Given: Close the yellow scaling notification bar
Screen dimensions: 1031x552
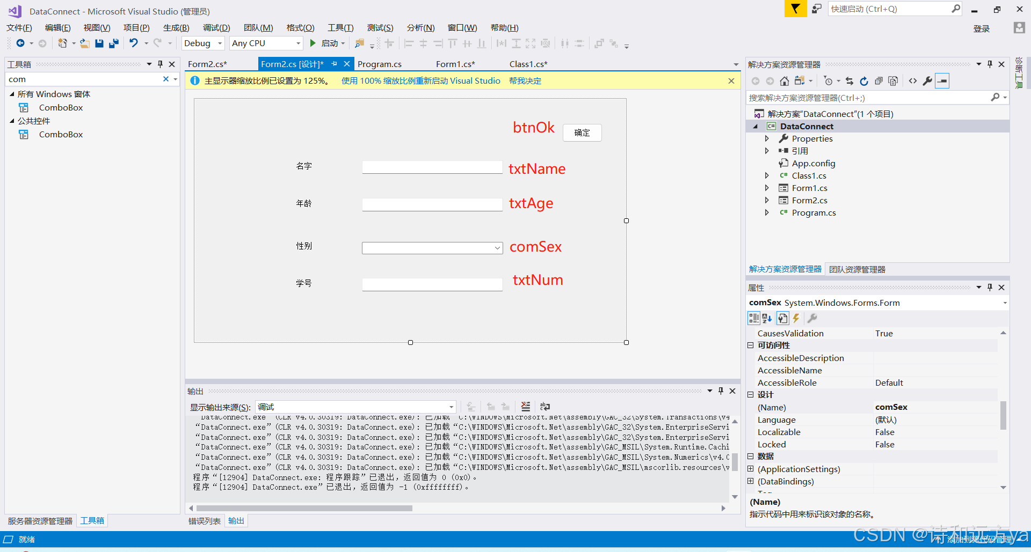Looking at the screenshot, I should (731, 81).
